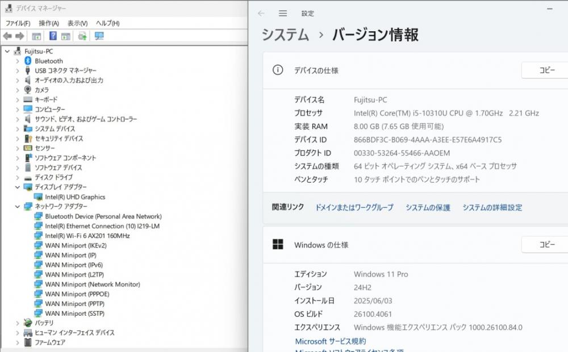Copy device specifications with コピー button
The height and width of the screenshot is (352, 568).
click(x=546, y=70)
